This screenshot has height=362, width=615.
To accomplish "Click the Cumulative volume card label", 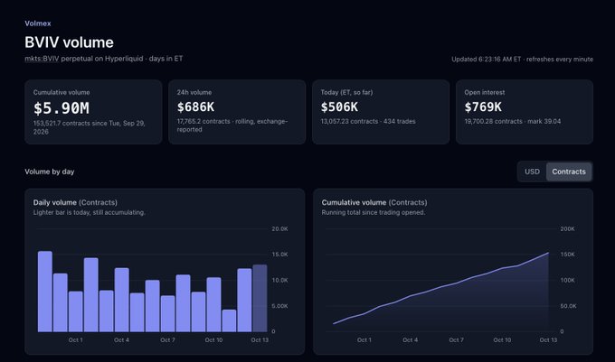I will (61, 92).
